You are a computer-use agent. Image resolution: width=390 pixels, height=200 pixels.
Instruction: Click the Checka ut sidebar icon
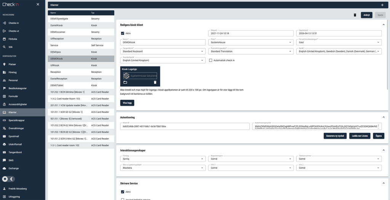coord(4,31)
